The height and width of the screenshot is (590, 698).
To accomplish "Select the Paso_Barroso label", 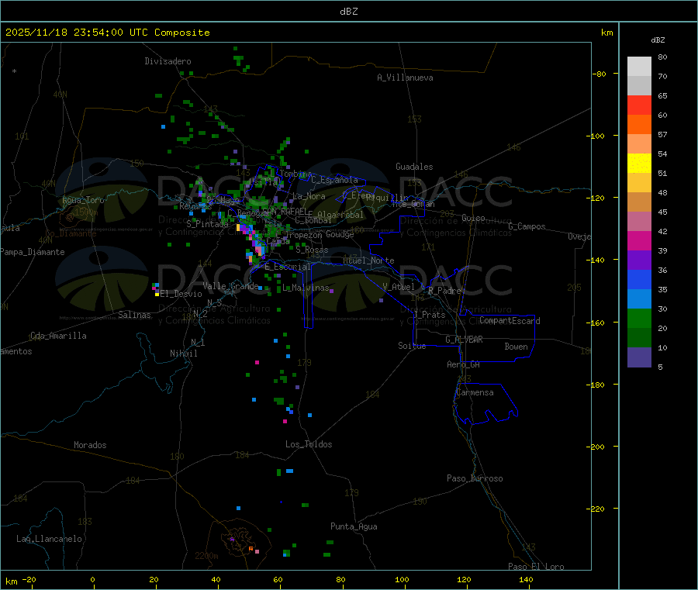I will click(475, 478).
